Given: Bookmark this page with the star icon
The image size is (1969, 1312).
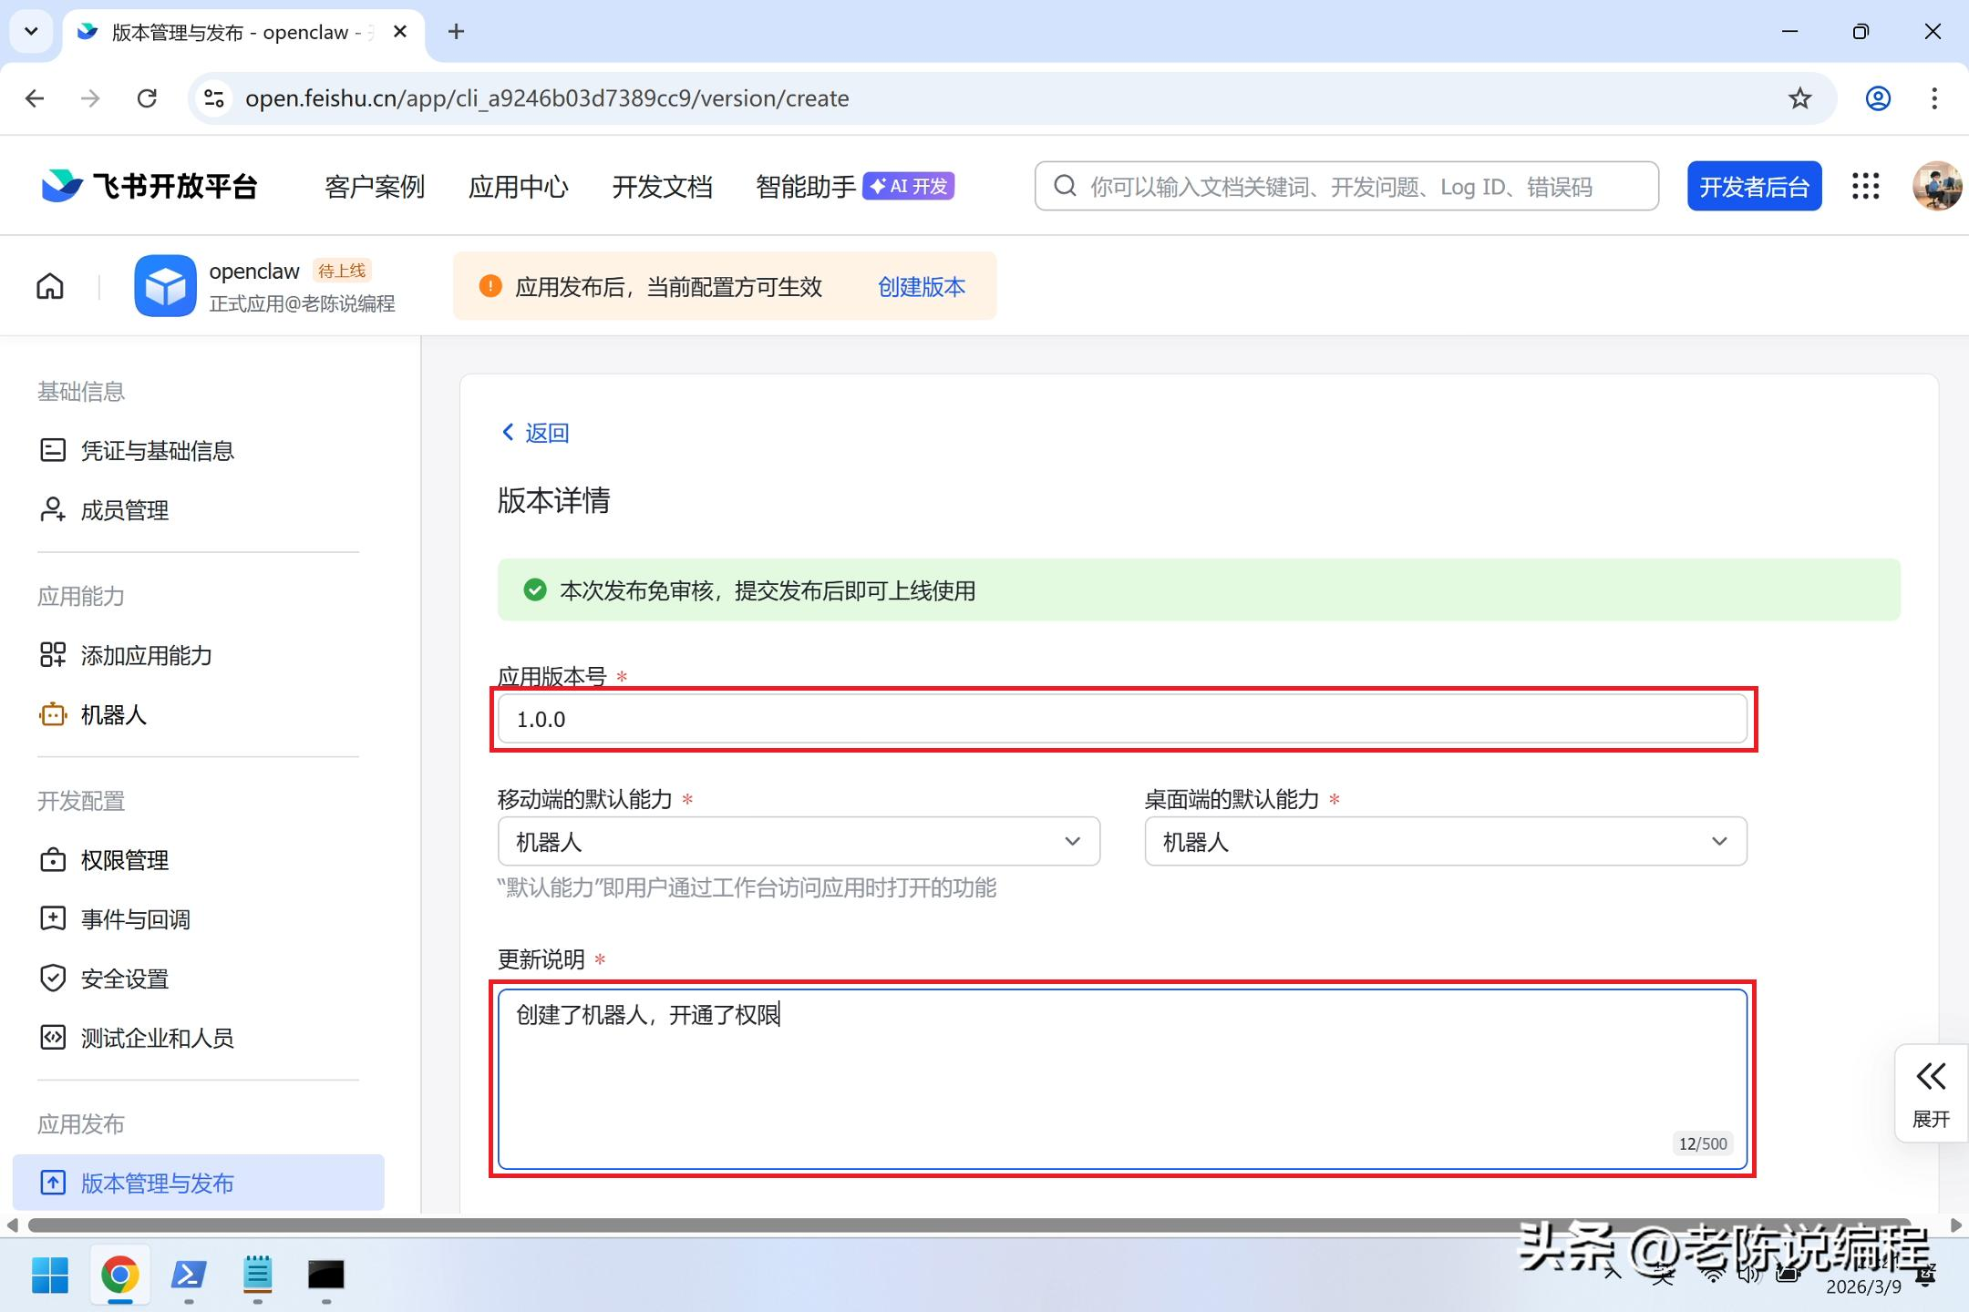Looking at the screenshot, I should (1799, 98).
